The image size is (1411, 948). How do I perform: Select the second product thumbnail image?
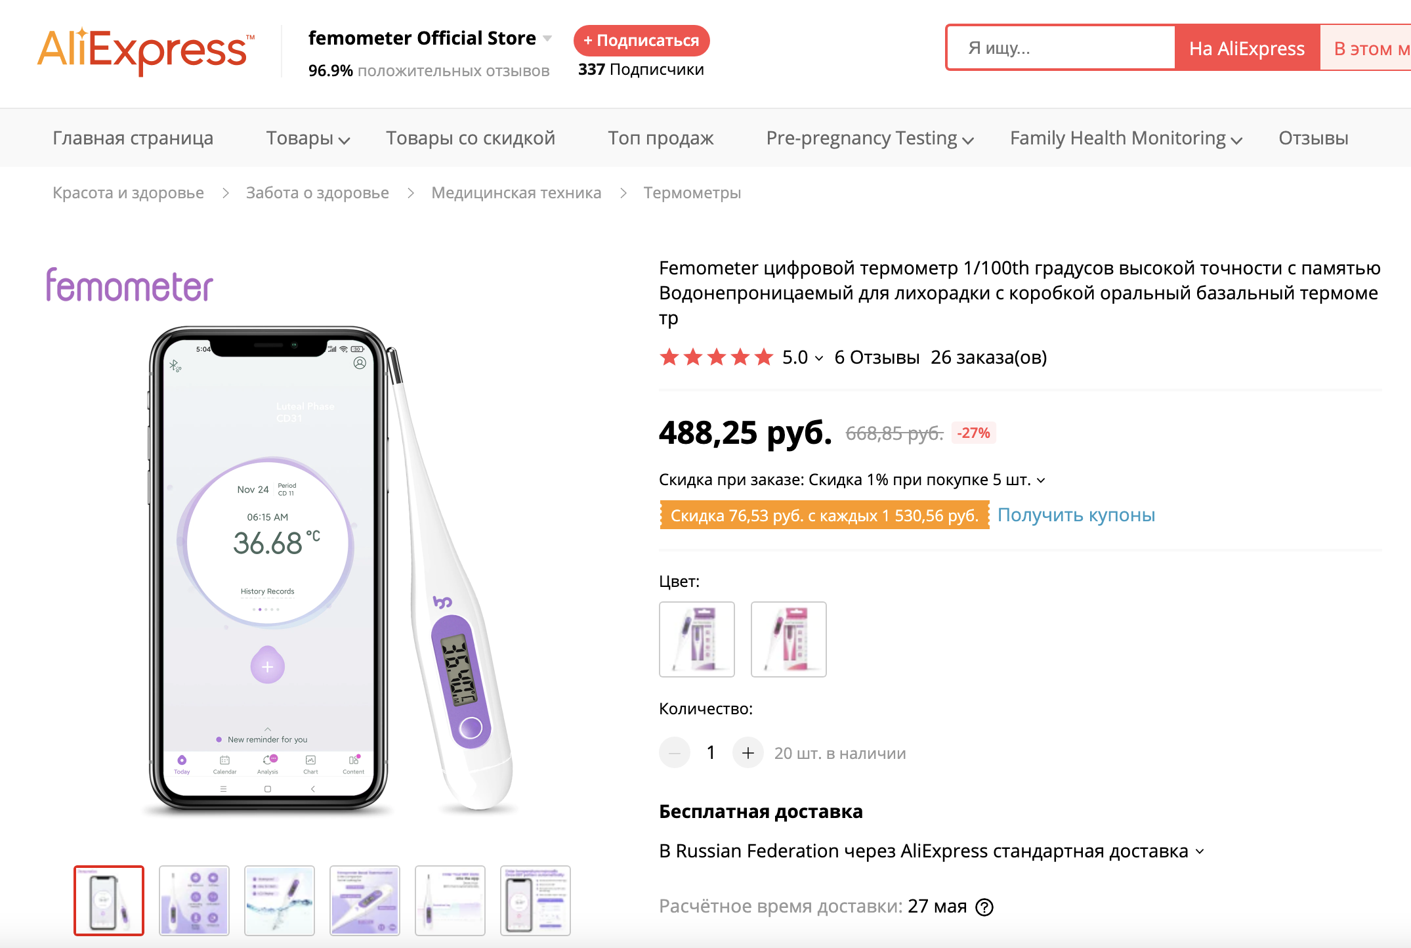click(x=194, y=900)
